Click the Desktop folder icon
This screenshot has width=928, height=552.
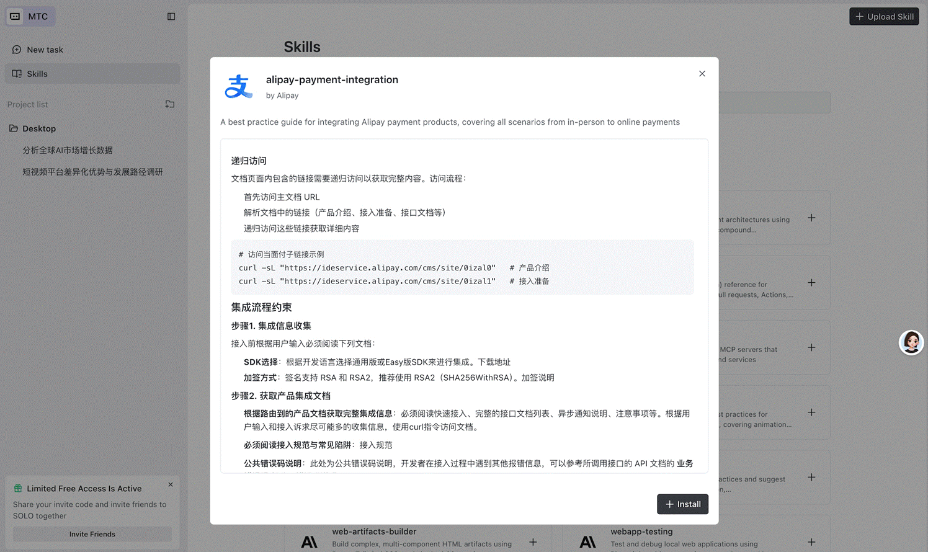click(14, 128)
